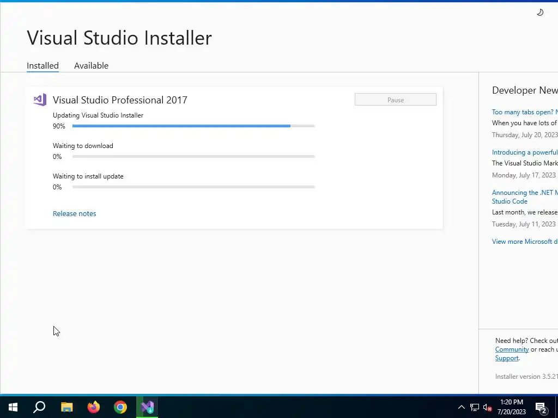Select 'Waiting to download' status text
Viewport: 558px width, 418px height.
(83, 146)
